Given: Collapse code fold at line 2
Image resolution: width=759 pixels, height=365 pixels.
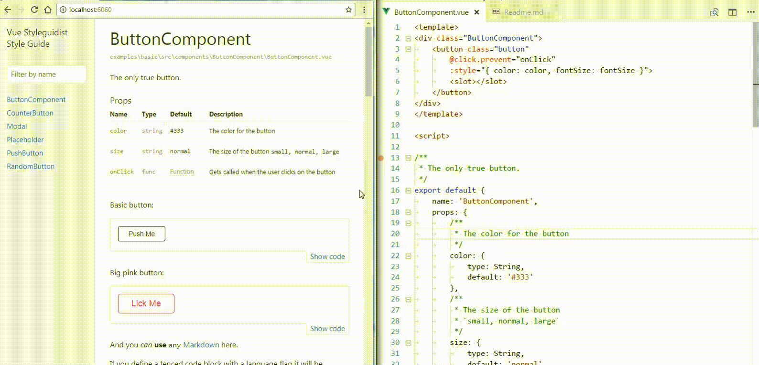Looking at the screenshot, I should click(408, 38).
